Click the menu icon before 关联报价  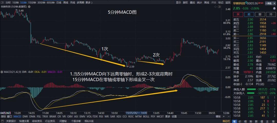pos(3,121)
